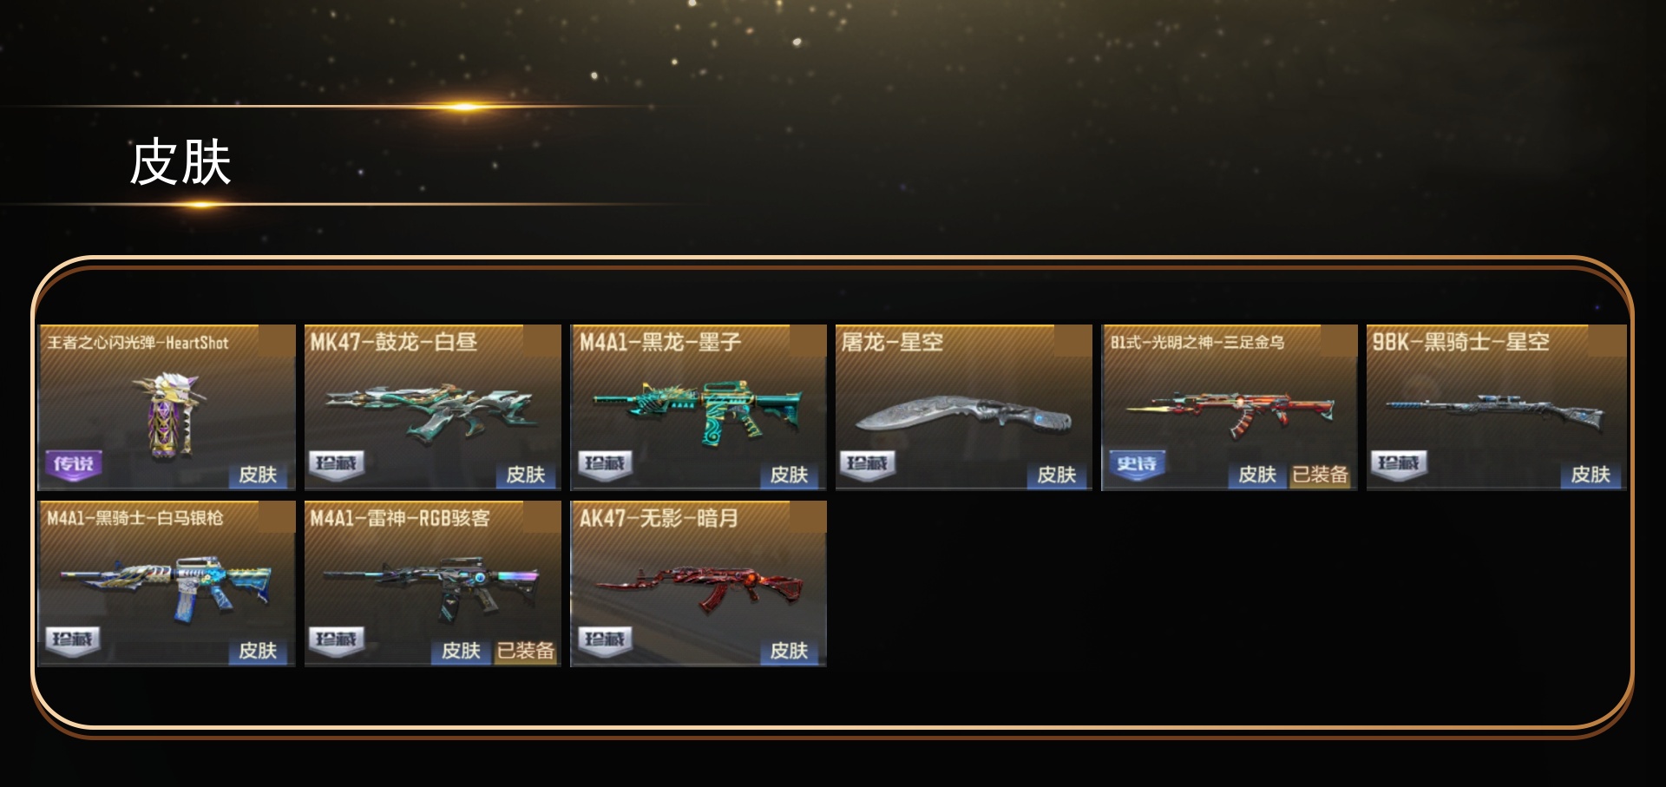This screenshot has height=787, width=1666.
Task: Select the M4A1 白马银枪 rifle image
Action: pyautogui.click(x=167, y=587)
